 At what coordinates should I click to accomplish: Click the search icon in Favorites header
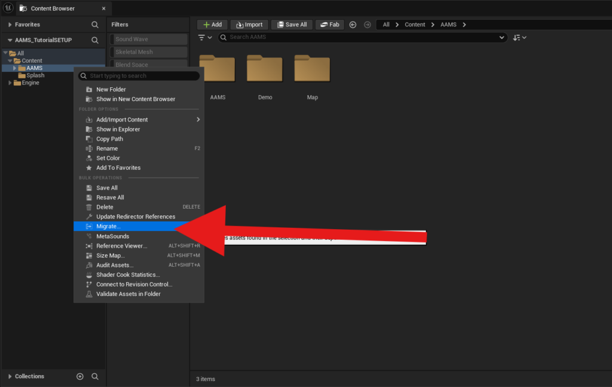(94, 25)
